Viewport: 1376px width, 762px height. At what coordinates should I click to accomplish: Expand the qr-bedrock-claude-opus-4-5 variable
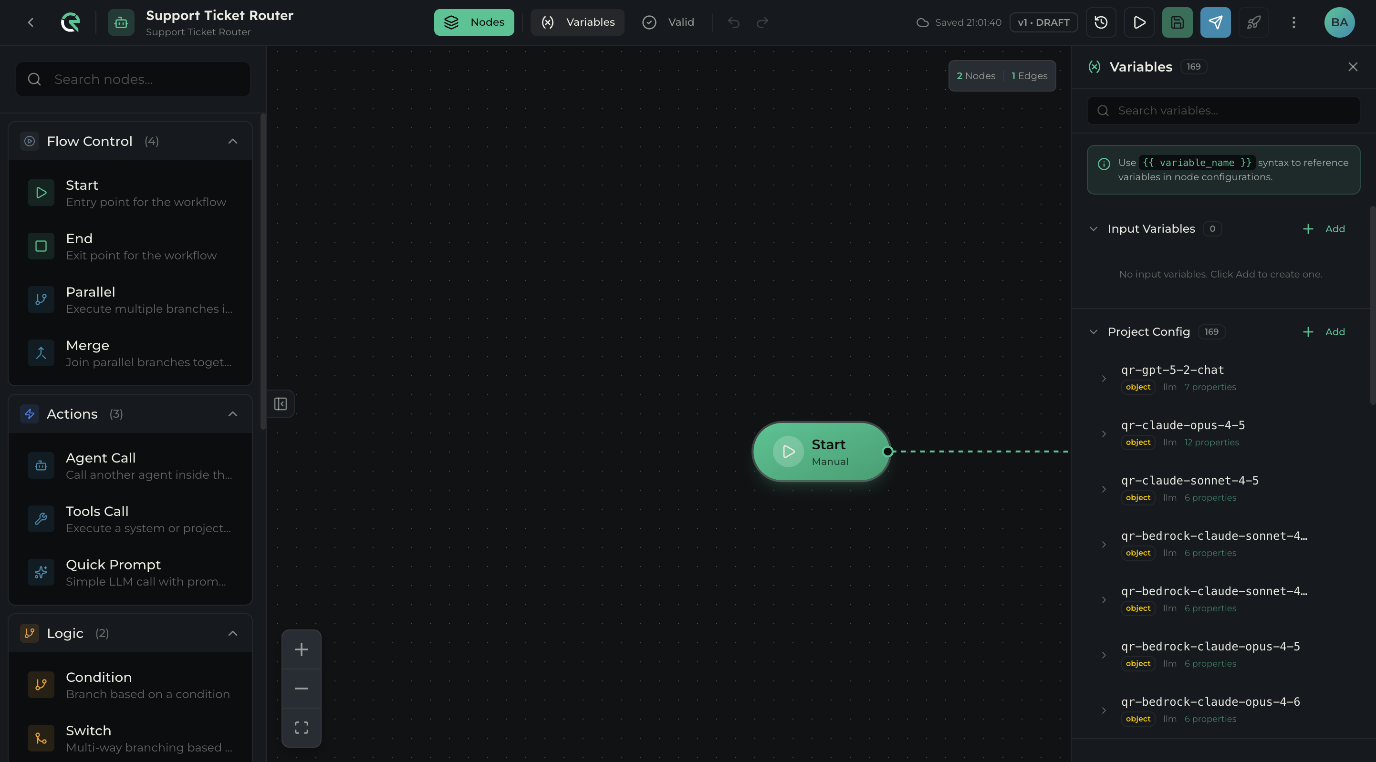coord(1104,655)
